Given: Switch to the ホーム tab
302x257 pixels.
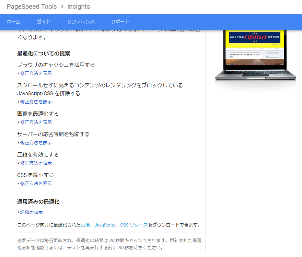Looking at the screenshot, I should point(14,22).
